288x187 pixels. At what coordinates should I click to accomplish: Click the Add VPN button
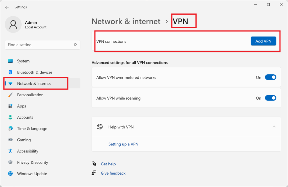[263, 41]
